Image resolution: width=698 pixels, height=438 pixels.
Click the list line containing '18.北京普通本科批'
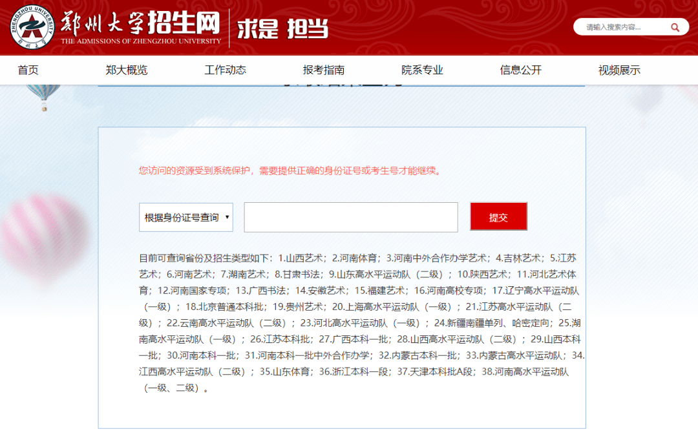tap(355, 307)
